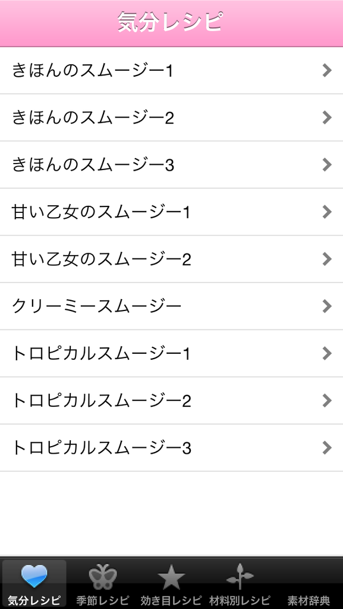This screenshot has width=343, height=609.
Task: Tap the chevron beside 甘い乙女のスムージー1
Action: coord(327,212)
